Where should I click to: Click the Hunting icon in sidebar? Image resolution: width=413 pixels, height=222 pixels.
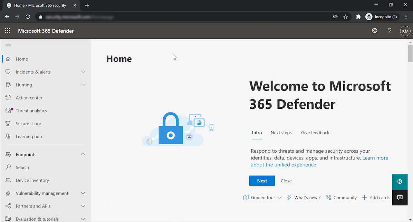click(x=8, y=85)
